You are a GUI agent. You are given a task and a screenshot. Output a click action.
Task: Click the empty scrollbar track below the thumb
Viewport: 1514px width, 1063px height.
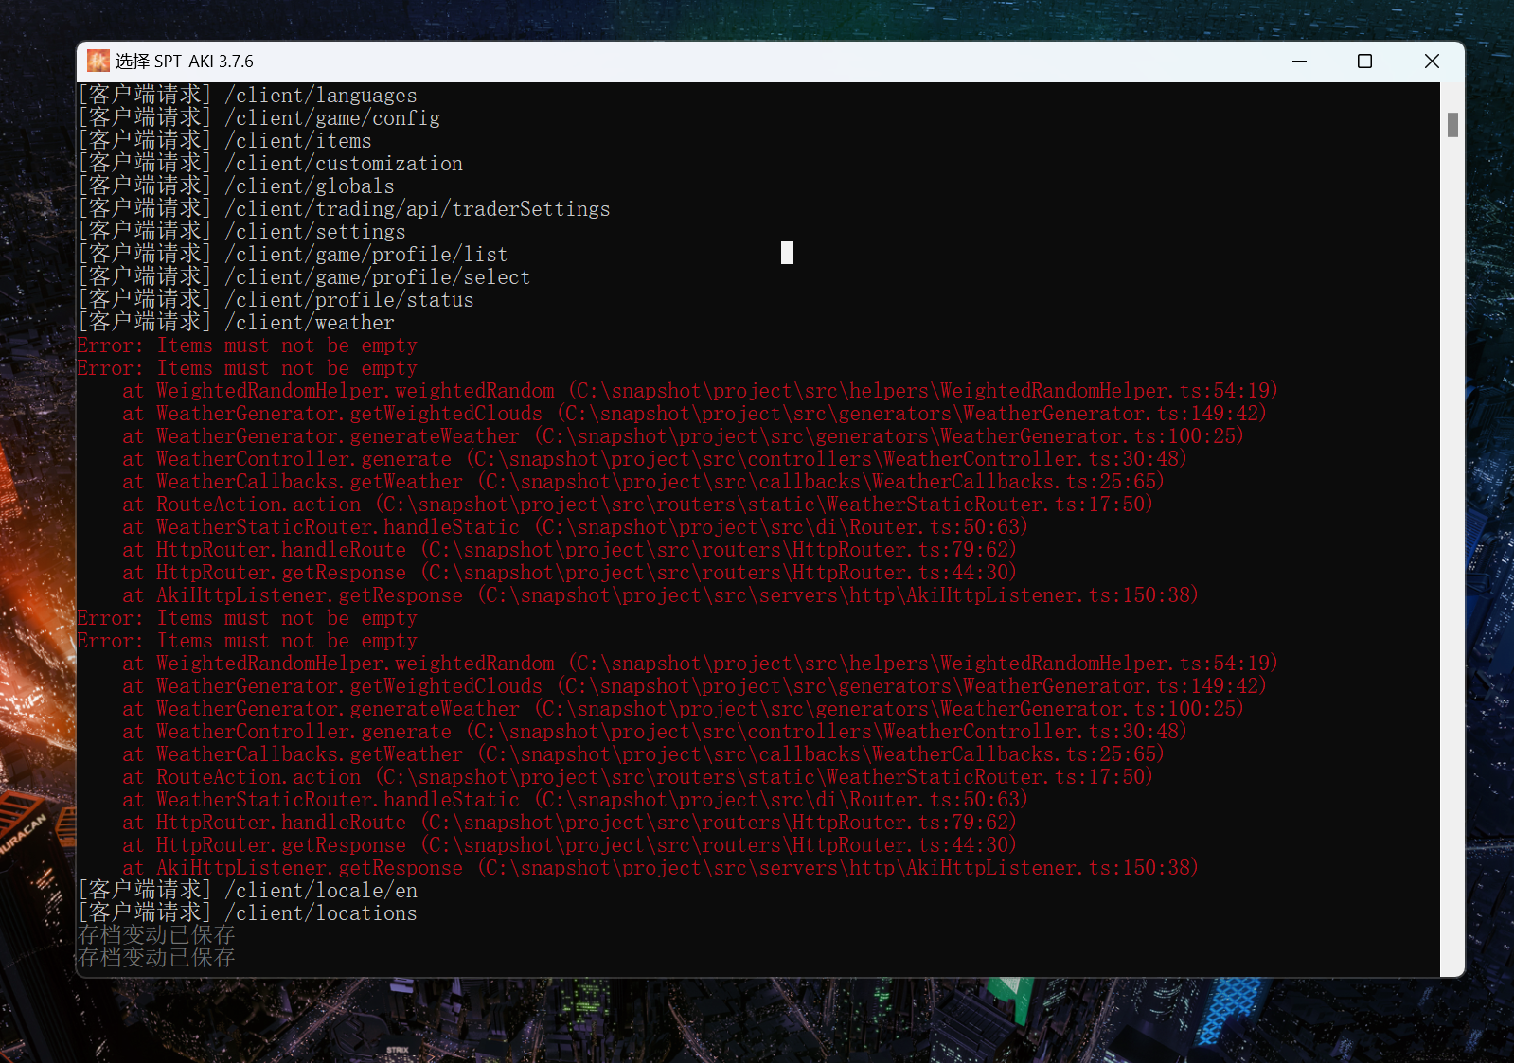tap(1452, 568)
